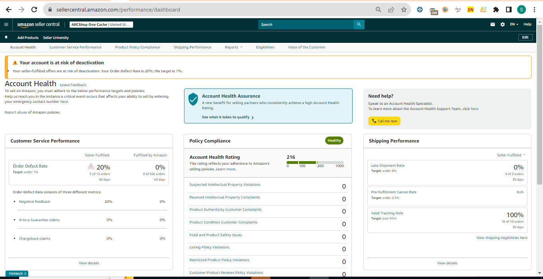Open Chargeback claims link
This screenshot has height=279, width=543.
coord(35,239)
